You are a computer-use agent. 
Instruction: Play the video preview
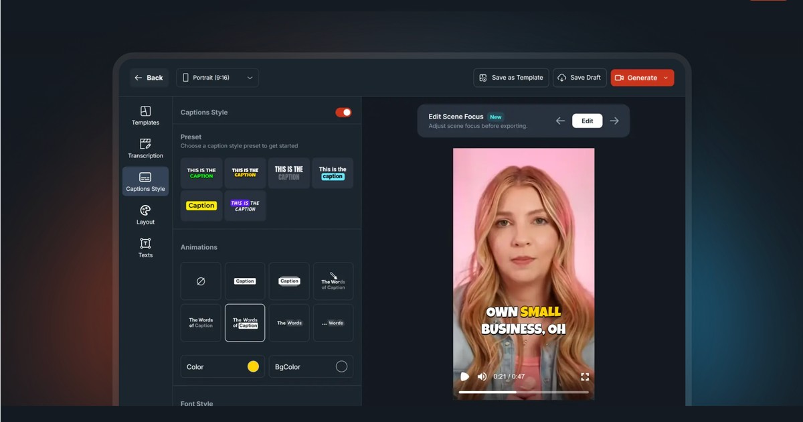464,376
